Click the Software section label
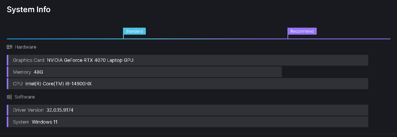The height and width of the screenshot is (137, 397). coord(25,97)
